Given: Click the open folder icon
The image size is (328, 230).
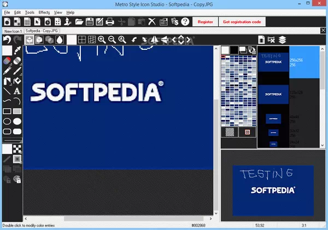Looking at the screenshot, I should click(79, 22).
